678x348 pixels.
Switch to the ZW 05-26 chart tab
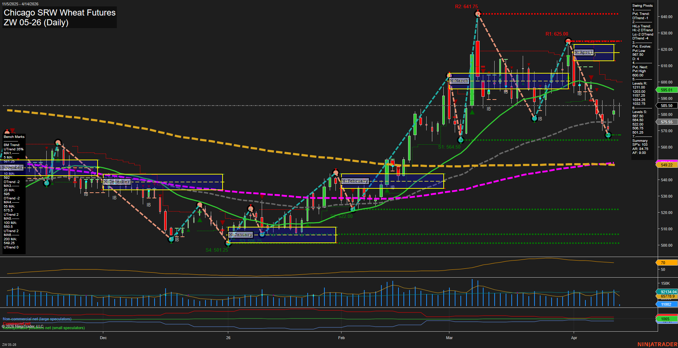10,344
